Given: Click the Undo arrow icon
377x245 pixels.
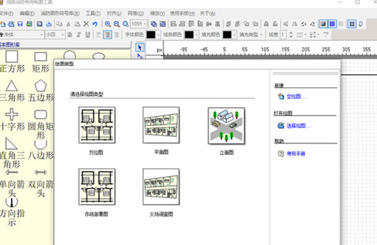Looking at the screenshot, I should [95, 24].
